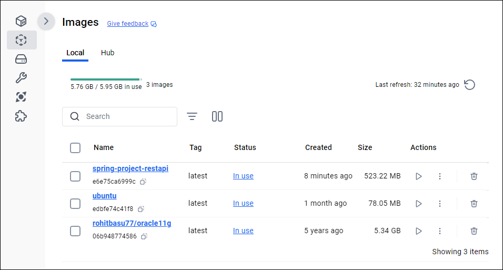Click In use status for ubuntu
Image resolution: width=503 pixels, height=270 pixels.
[243, 203]
